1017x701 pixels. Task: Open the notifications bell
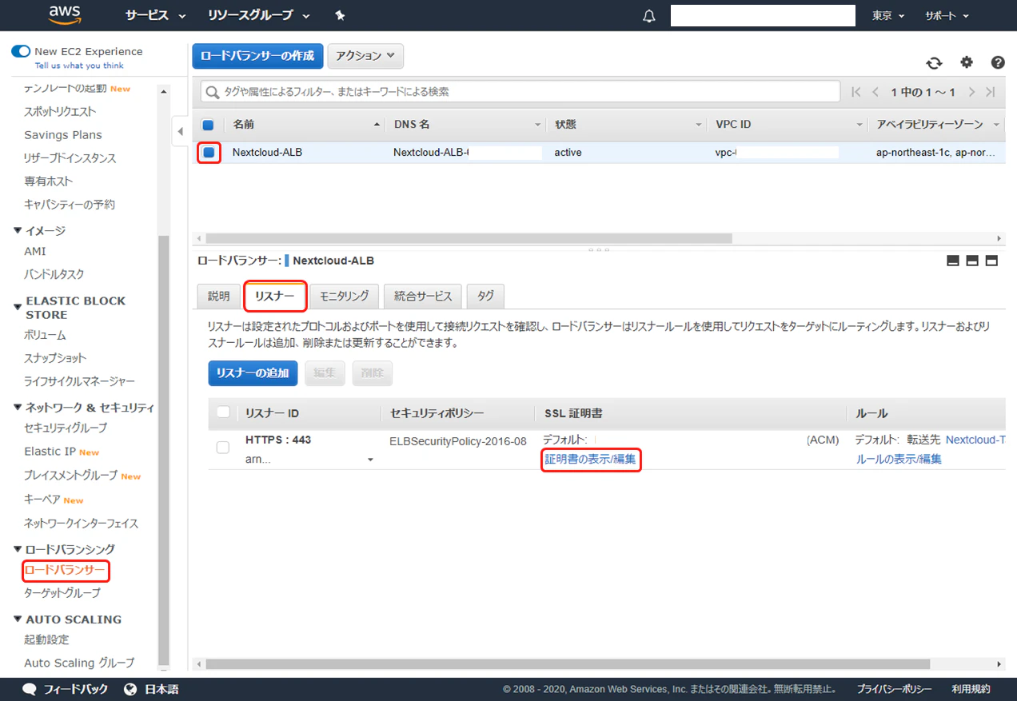click(649, 16)
